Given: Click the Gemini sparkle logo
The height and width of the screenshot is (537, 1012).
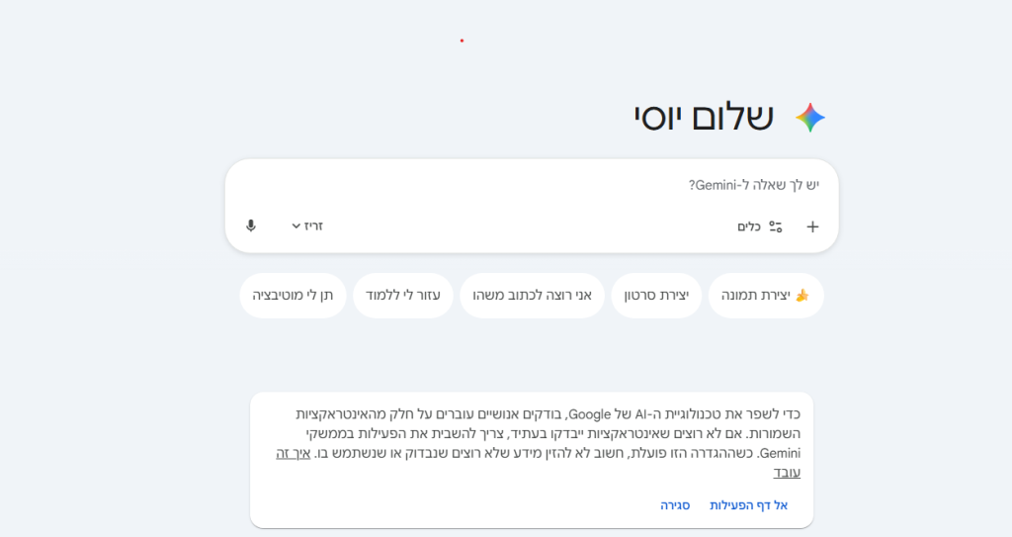Looking at the screenshot, I should click(810, 118).
